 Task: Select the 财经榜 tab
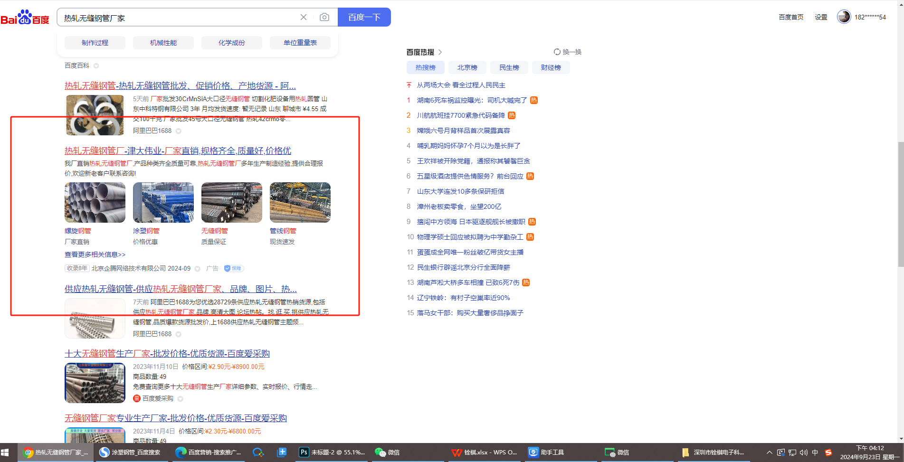(551, 67)
